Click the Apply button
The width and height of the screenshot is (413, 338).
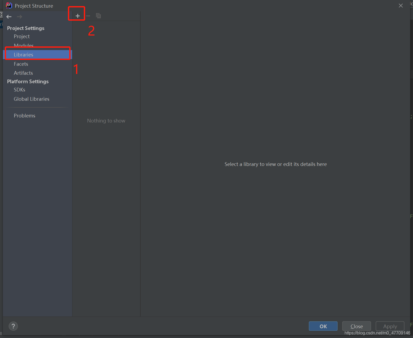tap(390, 326)
